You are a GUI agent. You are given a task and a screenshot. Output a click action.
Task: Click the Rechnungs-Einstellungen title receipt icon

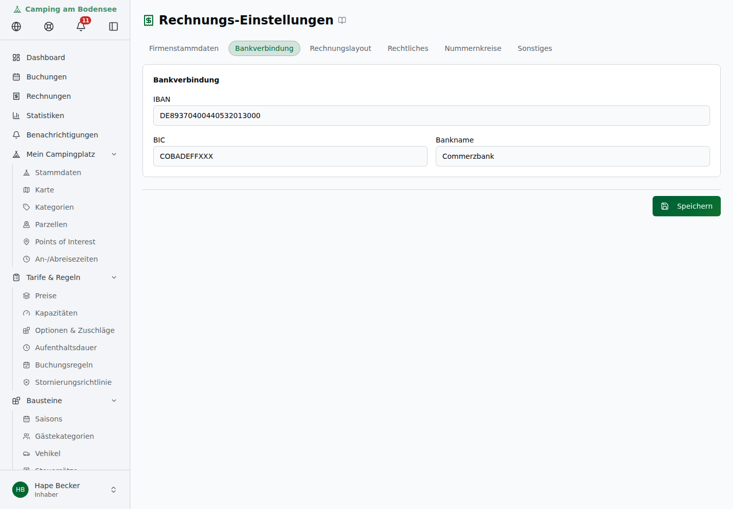point(149,20)
